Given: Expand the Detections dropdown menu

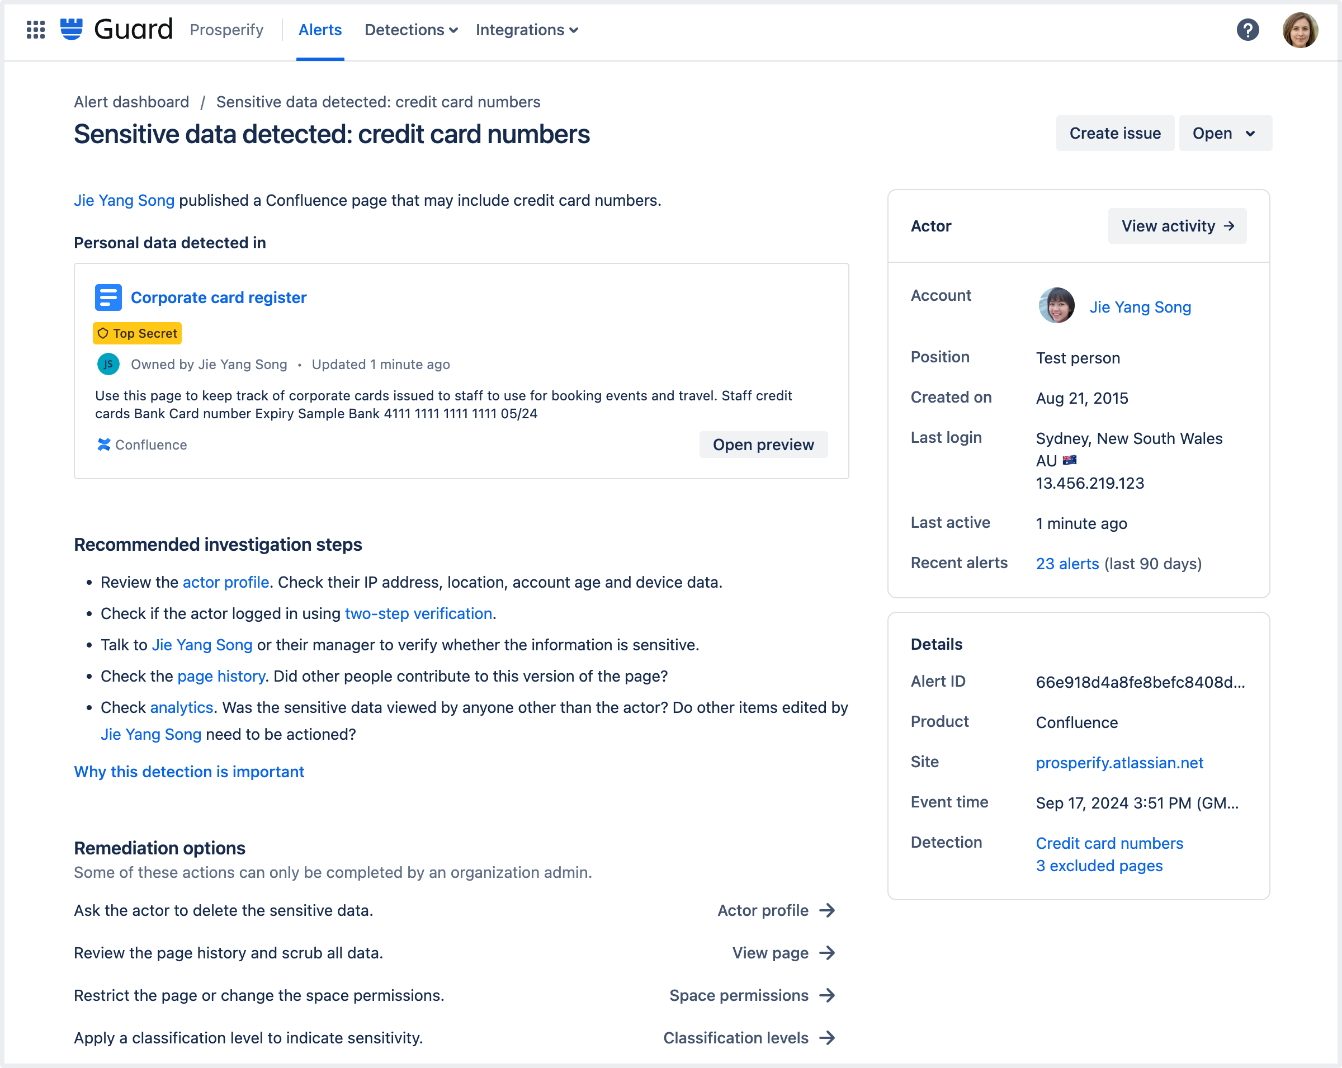Looking at the screenshot, I should tap(411, 30).
